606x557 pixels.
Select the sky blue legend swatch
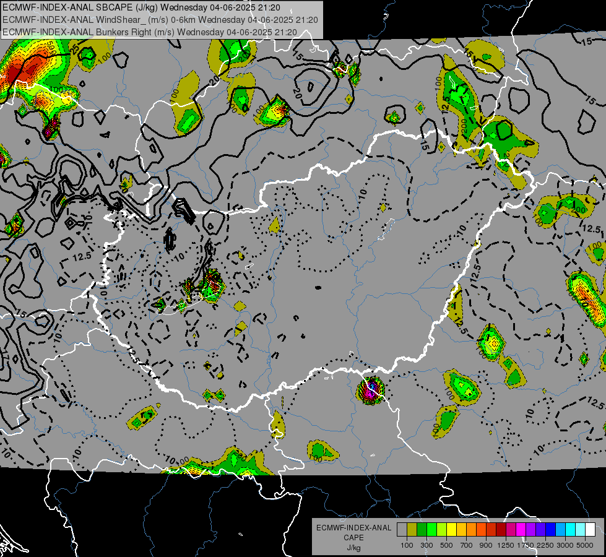560,530
